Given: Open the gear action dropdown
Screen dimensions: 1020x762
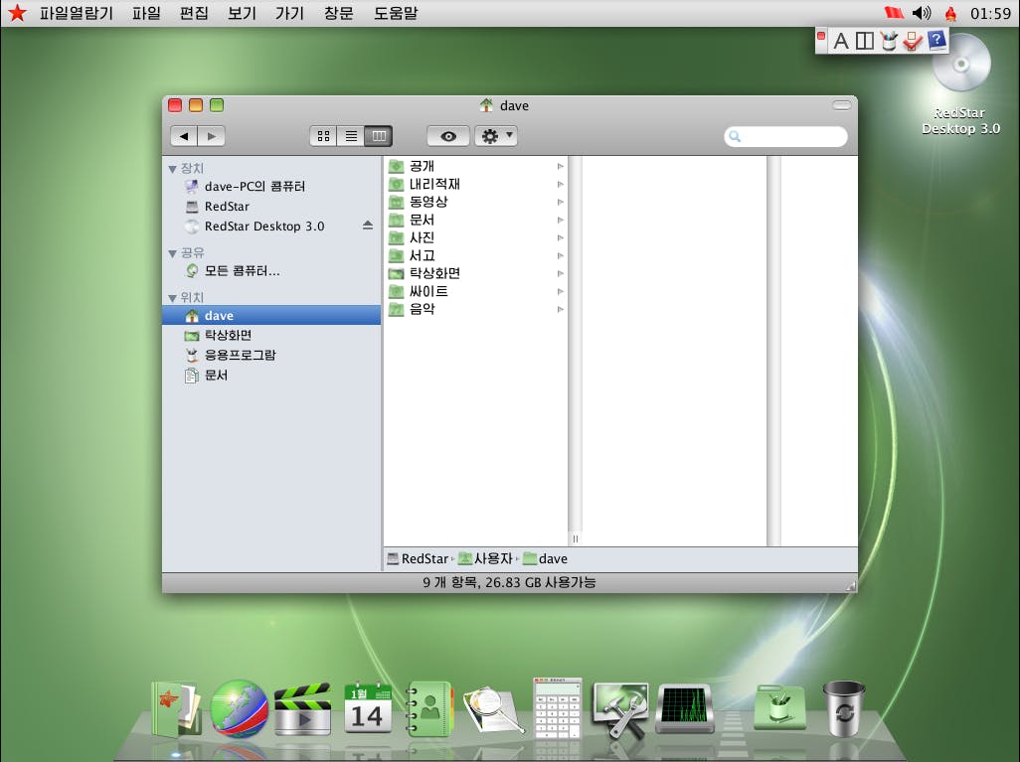Looking at the screenshot, I should click(496, 136).
